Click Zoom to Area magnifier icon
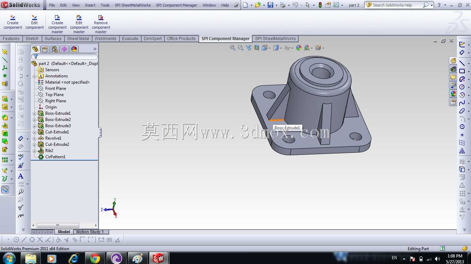 click(241, 48)
